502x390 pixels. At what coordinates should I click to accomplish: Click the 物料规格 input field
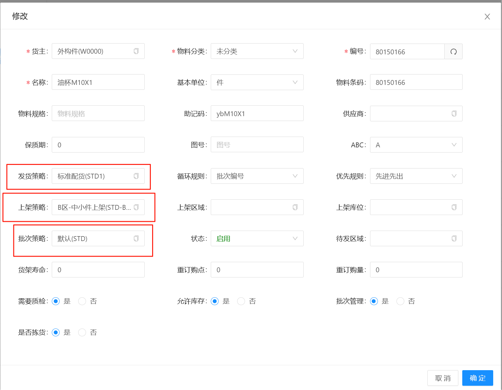click(x=98, y=114)
